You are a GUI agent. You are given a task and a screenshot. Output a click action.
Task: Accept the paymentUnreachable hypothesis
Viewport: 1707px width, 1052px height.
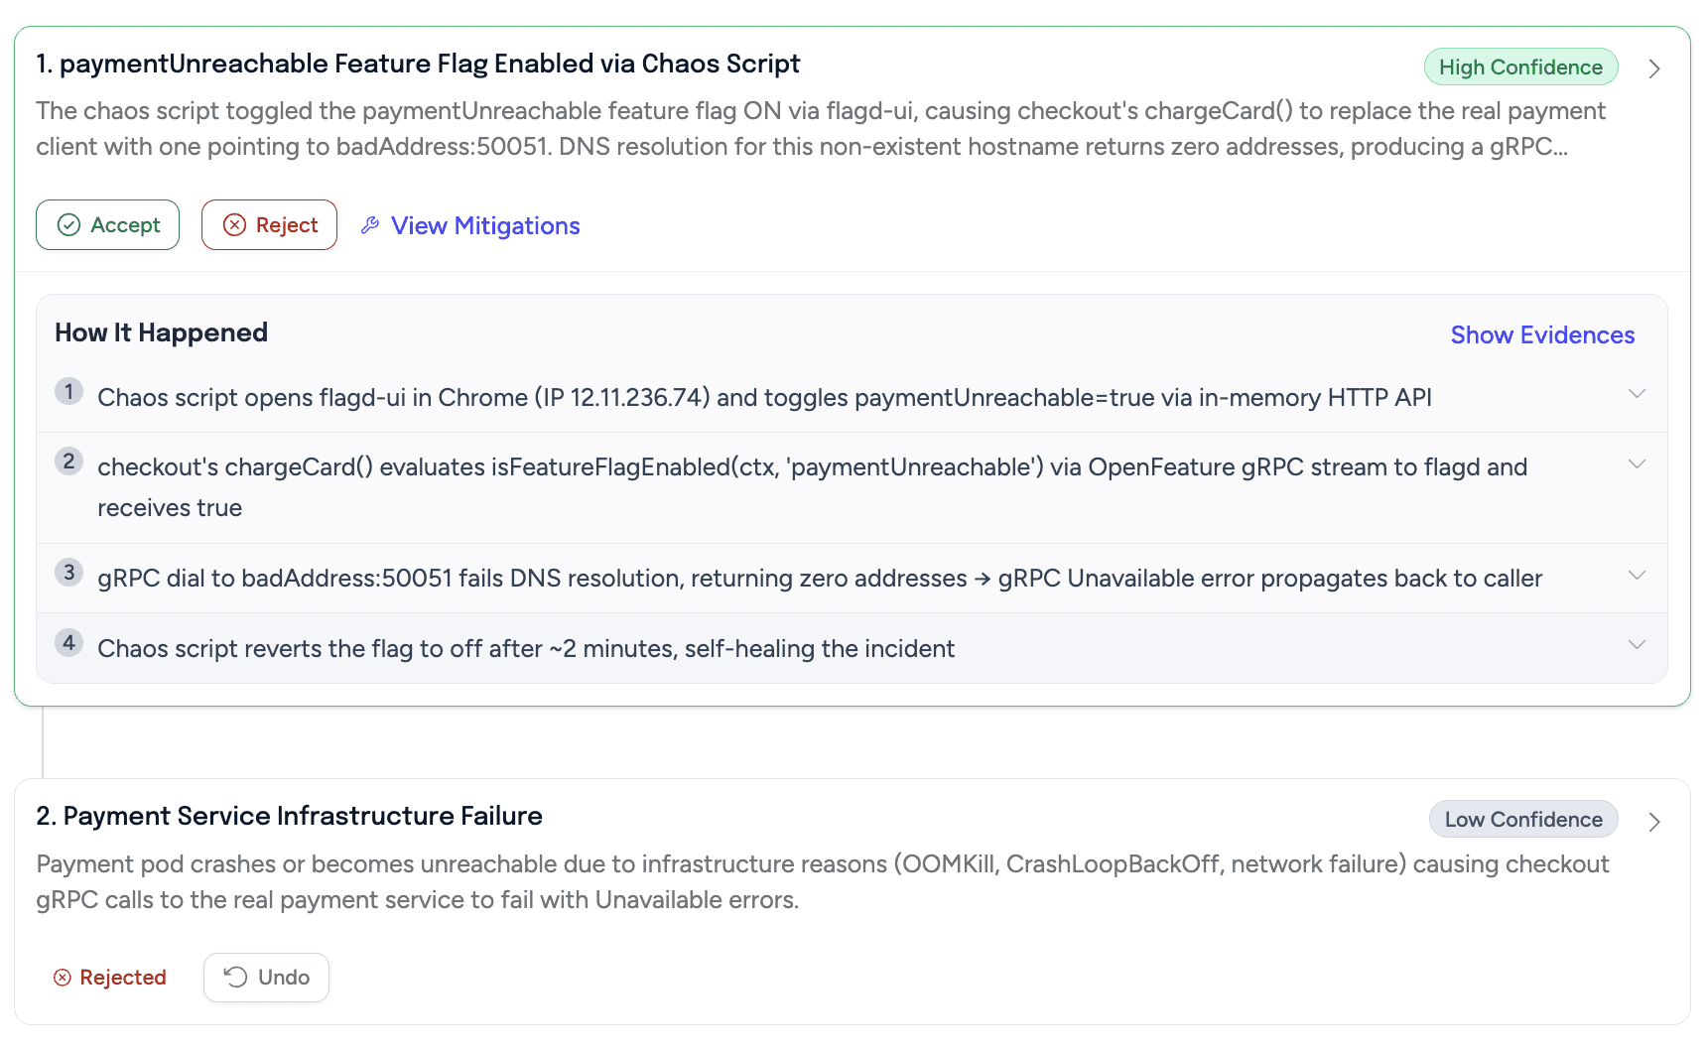[x=107, y=225]
